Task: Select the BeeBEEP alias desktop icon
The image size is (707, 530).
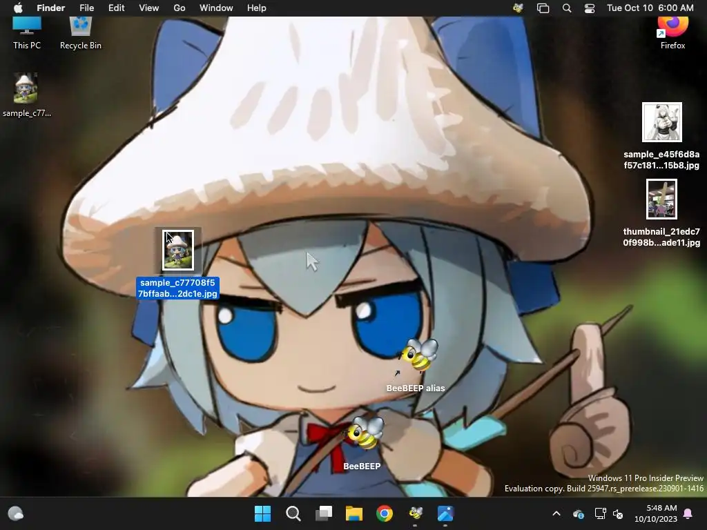Action: (419, 356)
